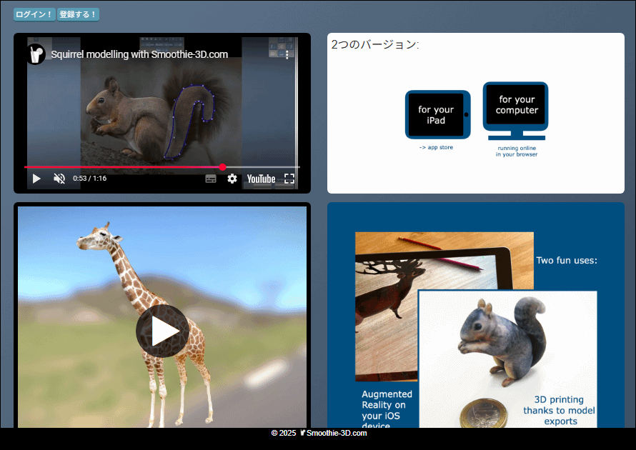The image size is (636, 450).
Task: Click the 3D printed squirrel photo
Action: (507, 359)
